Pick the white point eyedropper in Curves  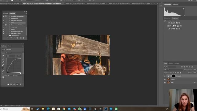pos(3,65)
